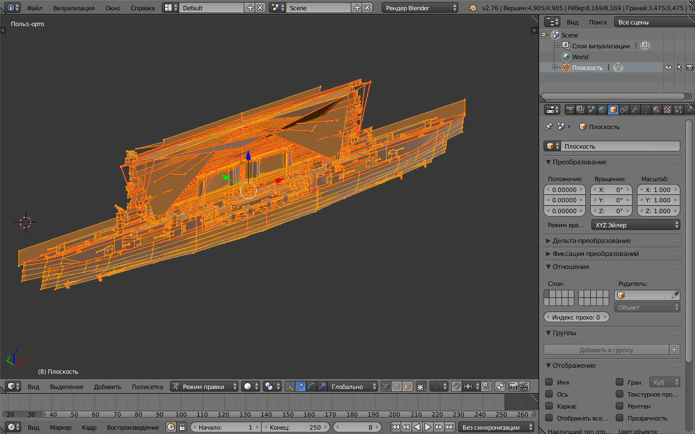The width and height of the screenshot is (695, 434).
Task: Enable the Имя display checkbox
Action: (x=549, y=382)
